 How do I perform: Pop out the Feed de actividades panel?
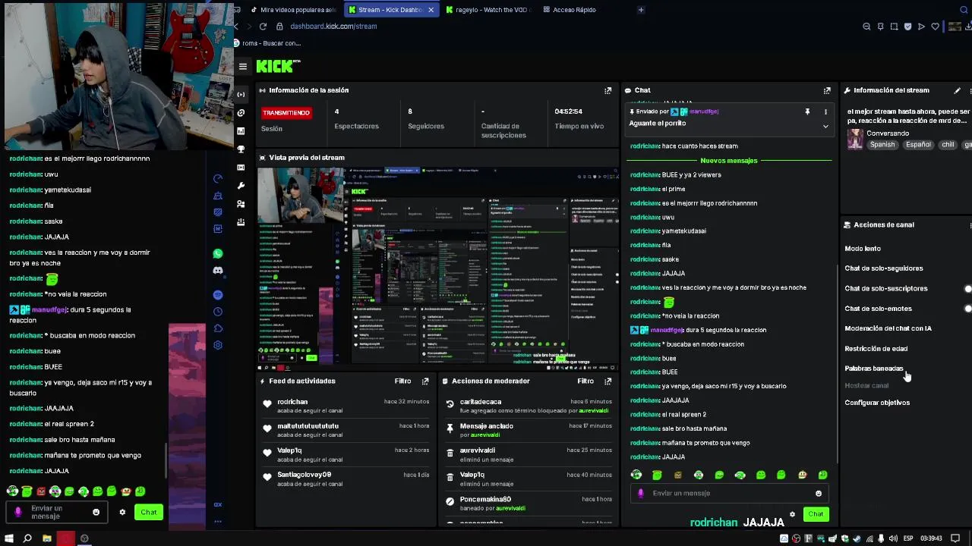[x=425, y=381]
